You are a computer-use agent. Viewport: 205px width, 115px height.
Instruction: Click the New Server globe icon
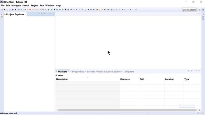coord(91,10)
